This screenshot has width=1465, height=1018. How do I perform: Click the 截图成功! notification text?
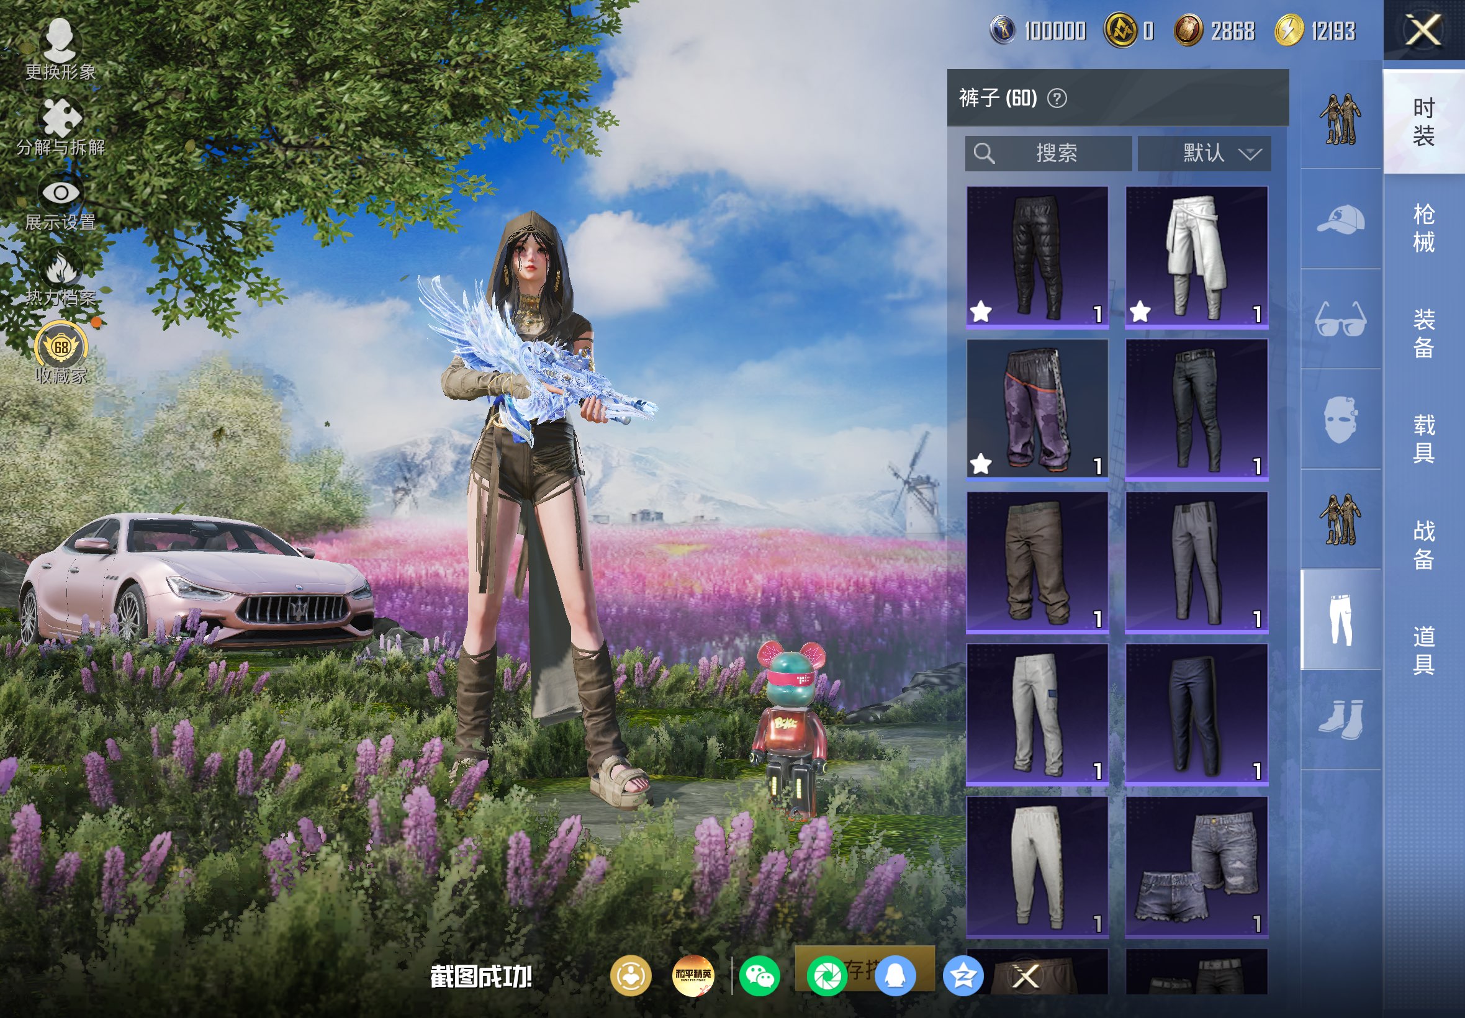tap(481, 976)
